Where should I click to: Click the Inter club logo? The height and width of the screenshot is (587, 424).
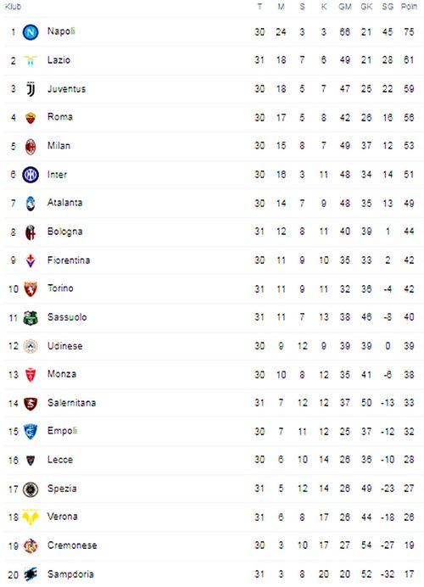pos(31,175)
